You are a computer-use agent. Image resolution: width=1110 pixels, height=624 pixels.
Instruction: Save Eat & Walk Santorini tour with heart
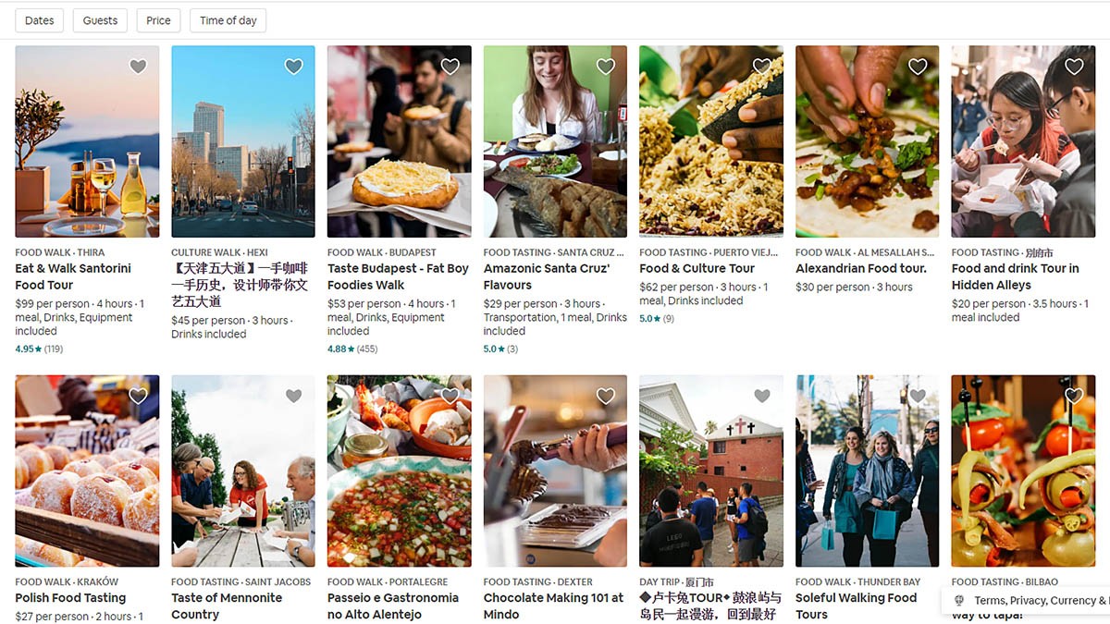click(x=138, y=67)
